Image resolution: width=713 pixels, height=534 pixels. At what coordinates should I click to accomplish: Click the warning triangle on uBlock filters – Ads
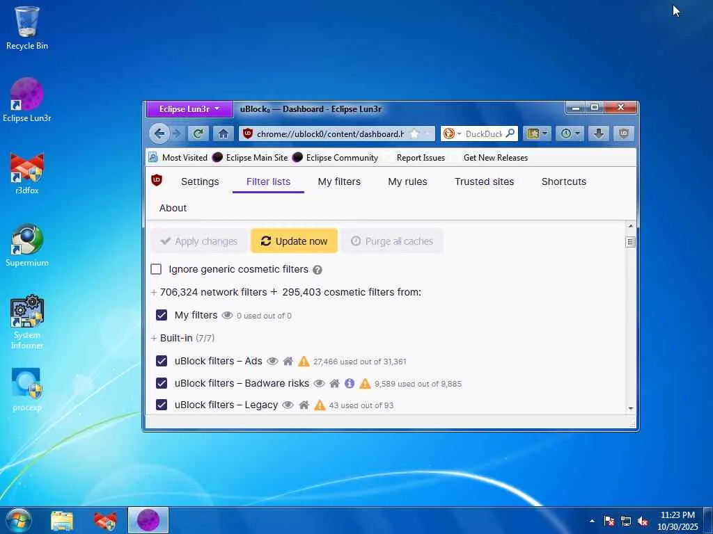pos(304,362)
